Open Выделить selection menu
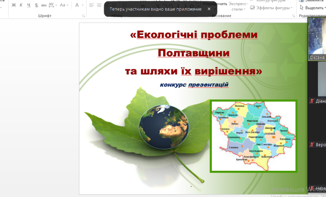Viewport: 326px width, 197px height. point(313,8)
